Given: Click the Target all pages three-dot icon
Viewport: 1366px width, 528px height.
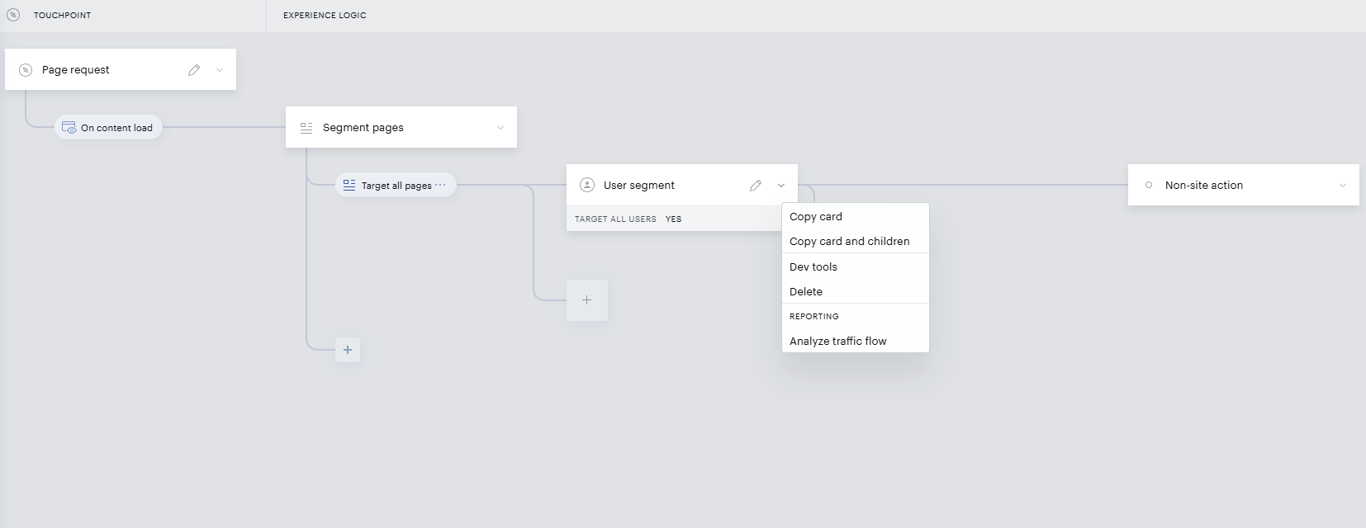Looking at the screenshot, I should click(440, 185).
